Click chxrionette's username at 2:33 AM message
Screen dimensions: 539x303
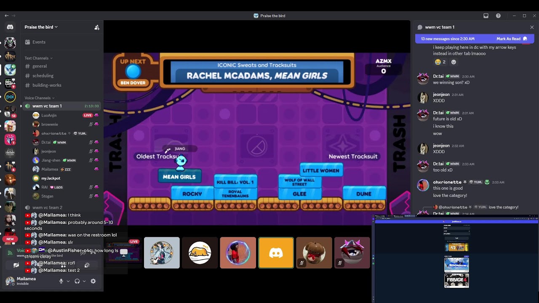point(447,182)
